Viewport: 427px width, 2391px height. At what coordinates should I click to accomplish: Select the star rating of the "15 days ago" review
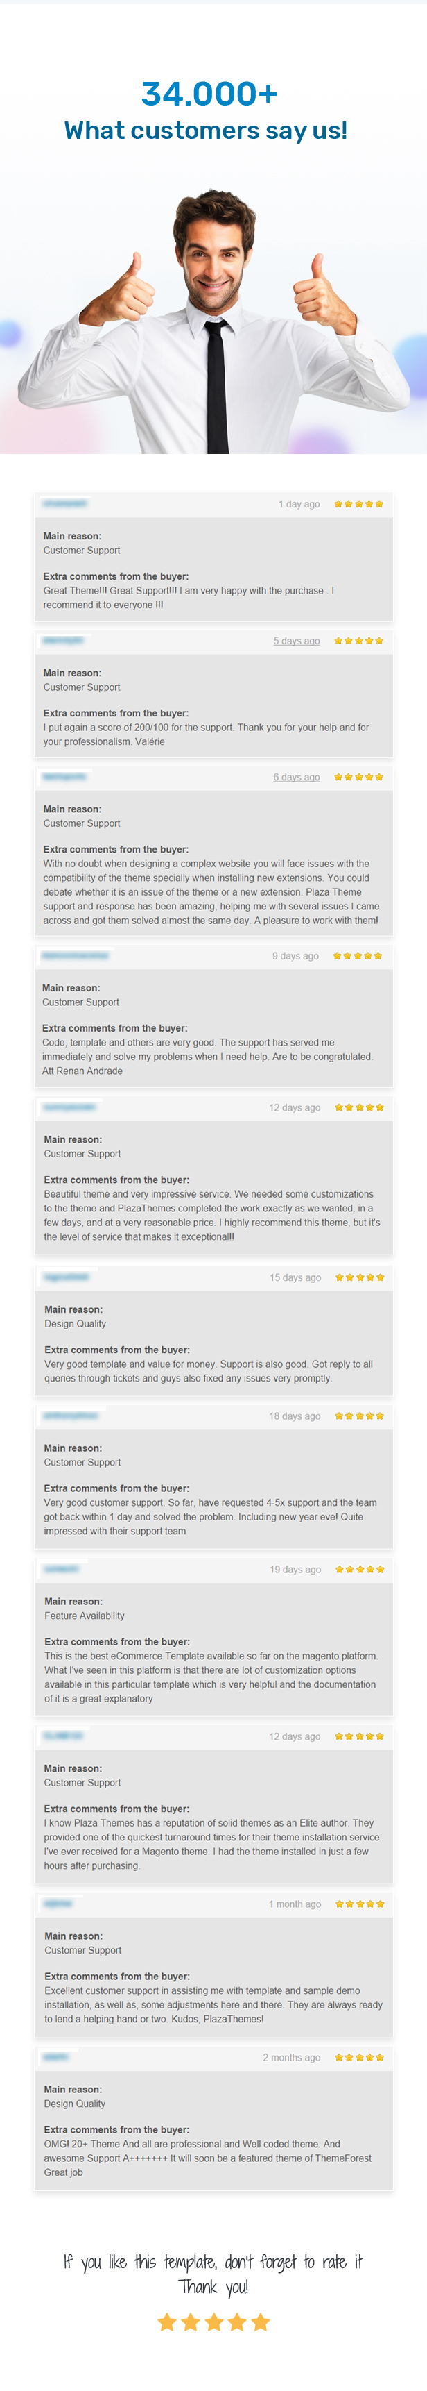click(359, 1277)
